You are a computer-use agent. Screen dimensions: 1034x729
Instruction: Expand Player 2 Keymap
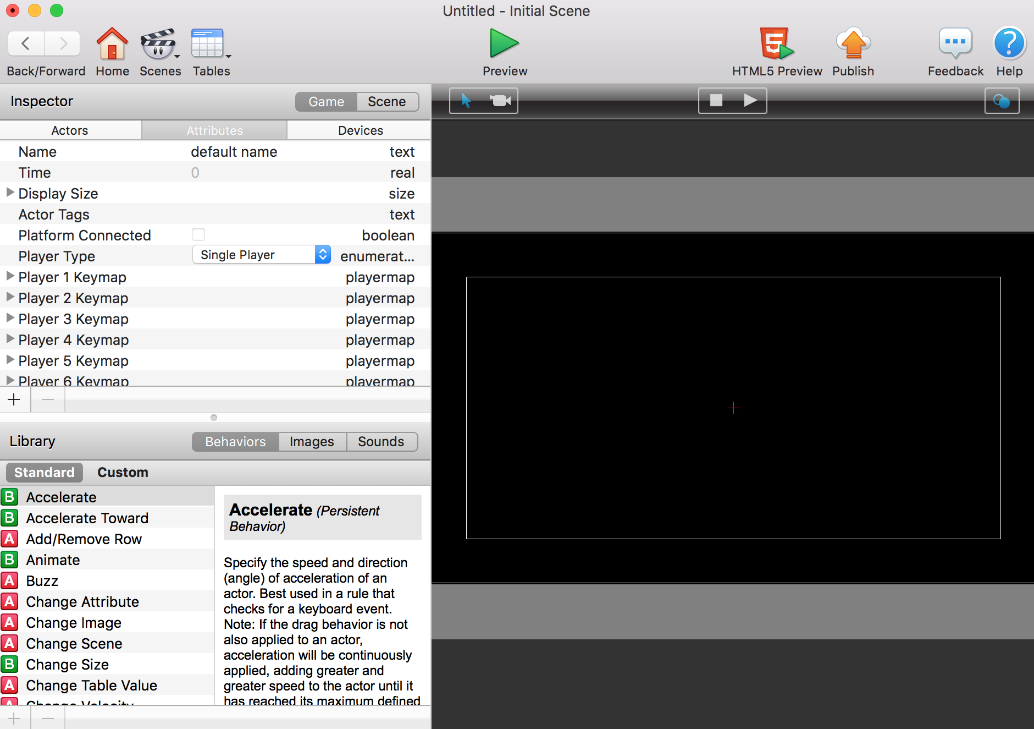tap(10, 297)
